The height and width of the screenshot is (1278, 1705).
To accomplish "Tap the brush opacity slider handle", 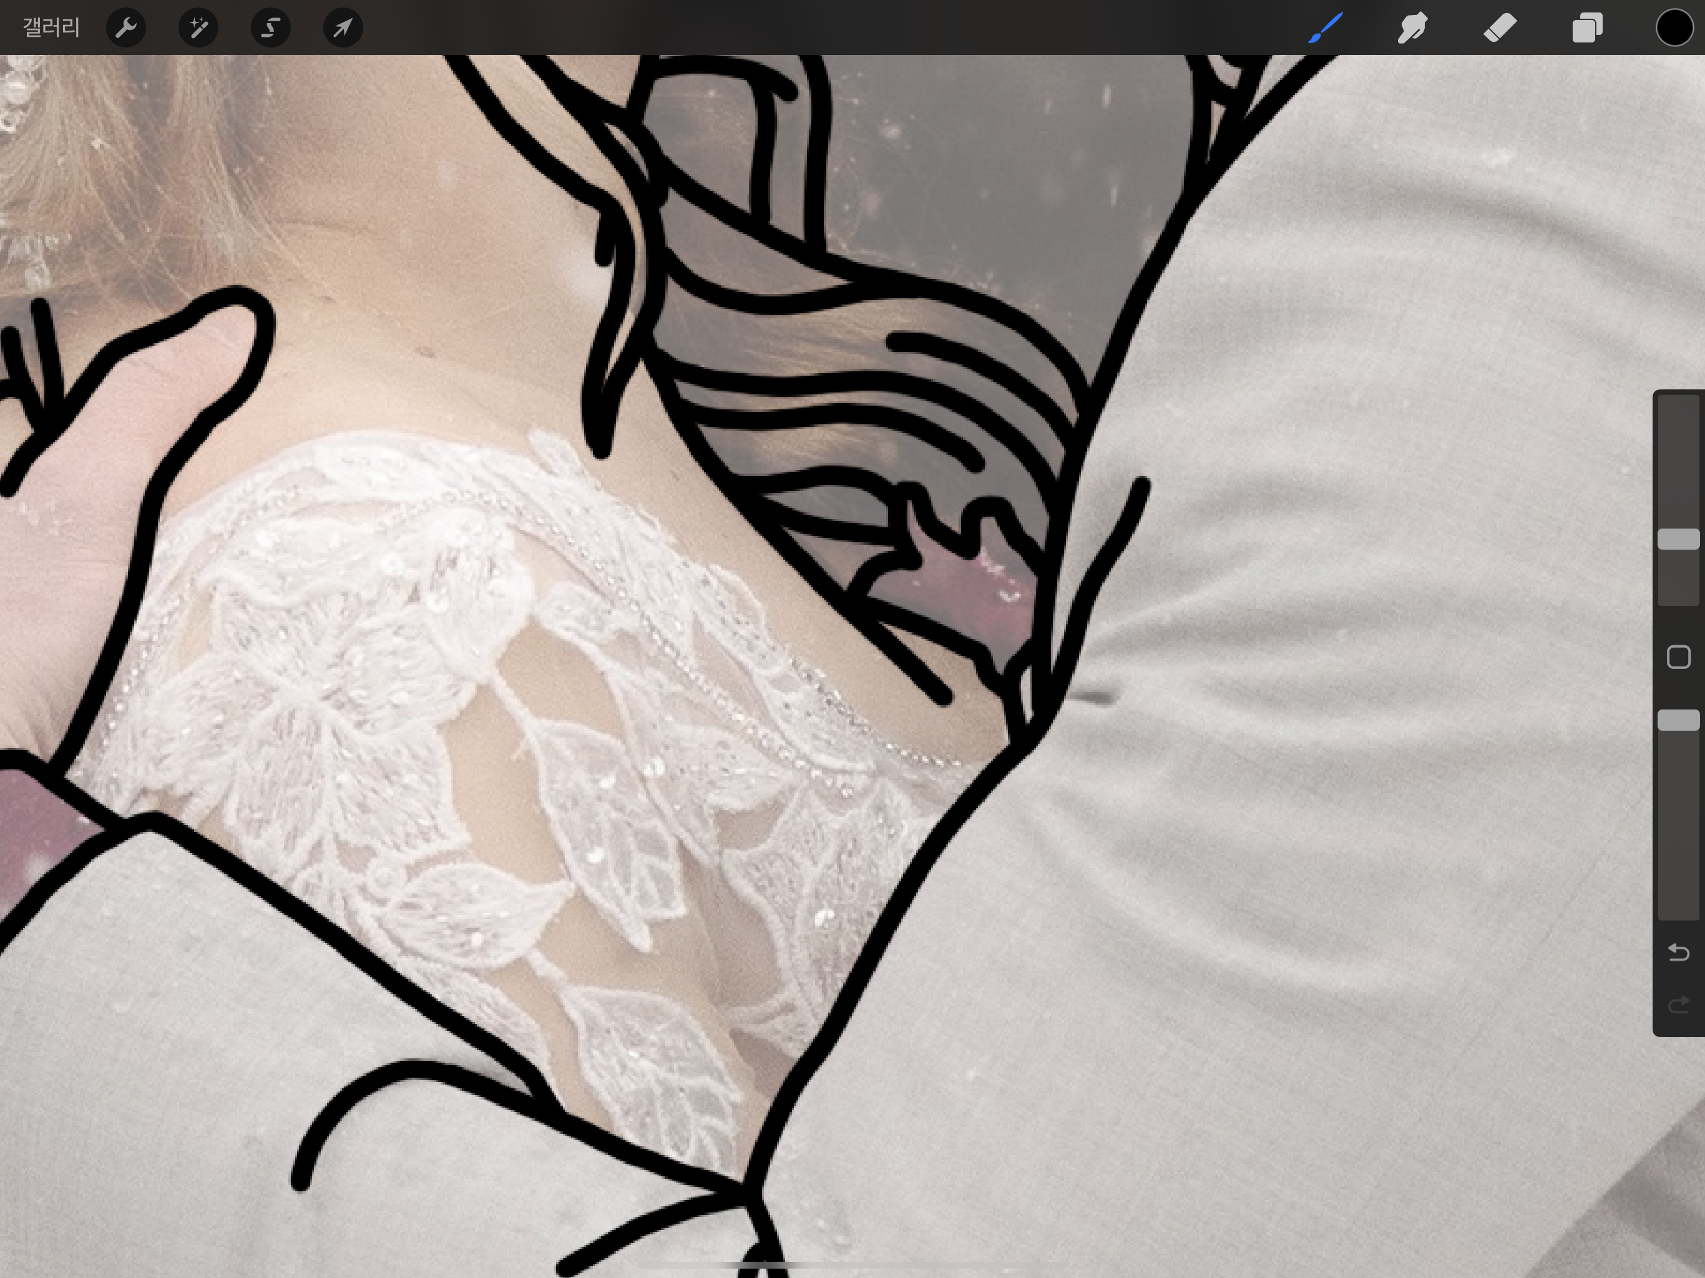I will [1678, 720].
